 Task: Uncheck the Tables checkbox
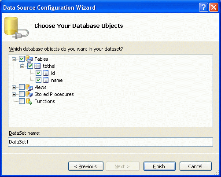click(22, 59)
